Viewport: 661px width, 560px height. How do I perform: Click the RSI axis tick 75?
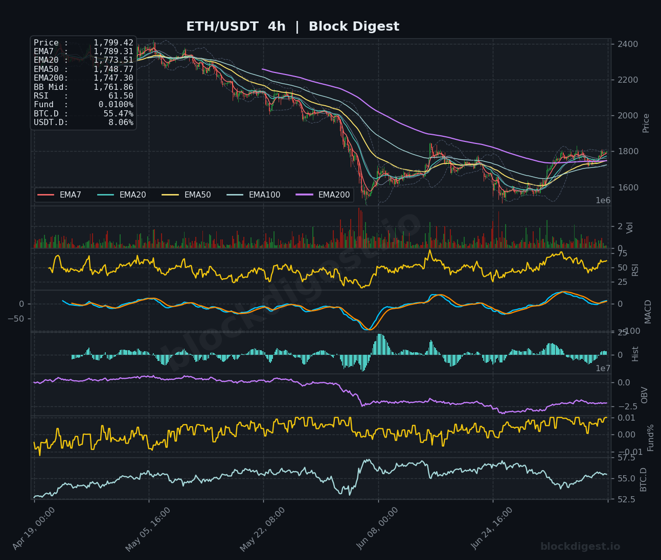point(622,253)
